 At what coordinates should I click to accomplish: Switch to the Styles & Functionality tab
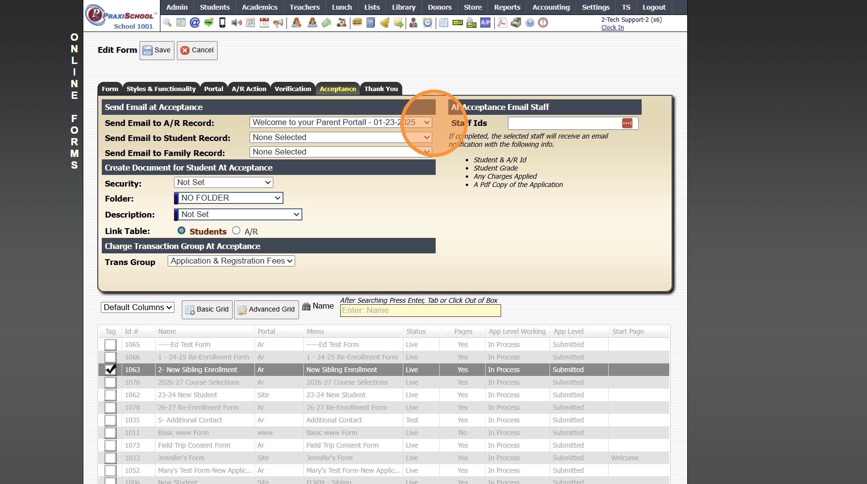tap(161, 89)
